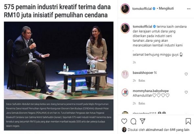Open tomokofficial profile picture in header
The height and width of the screenshot is (134, 194).
pyautogui.click(x=125, y=9)
